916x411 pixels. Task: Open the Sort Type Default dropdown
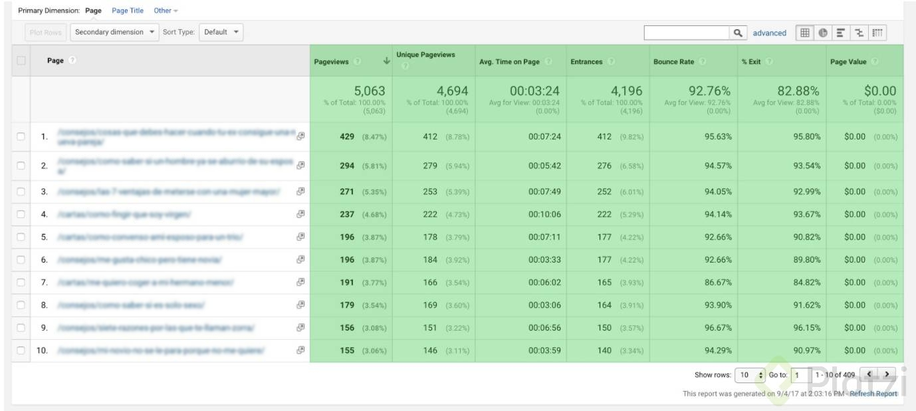click(221, 32)
